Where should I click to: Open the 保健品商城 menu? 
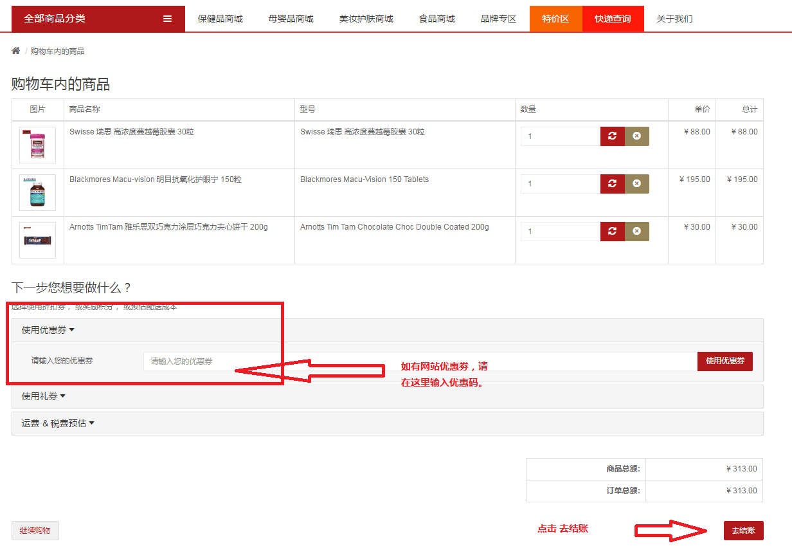(221, 19)
